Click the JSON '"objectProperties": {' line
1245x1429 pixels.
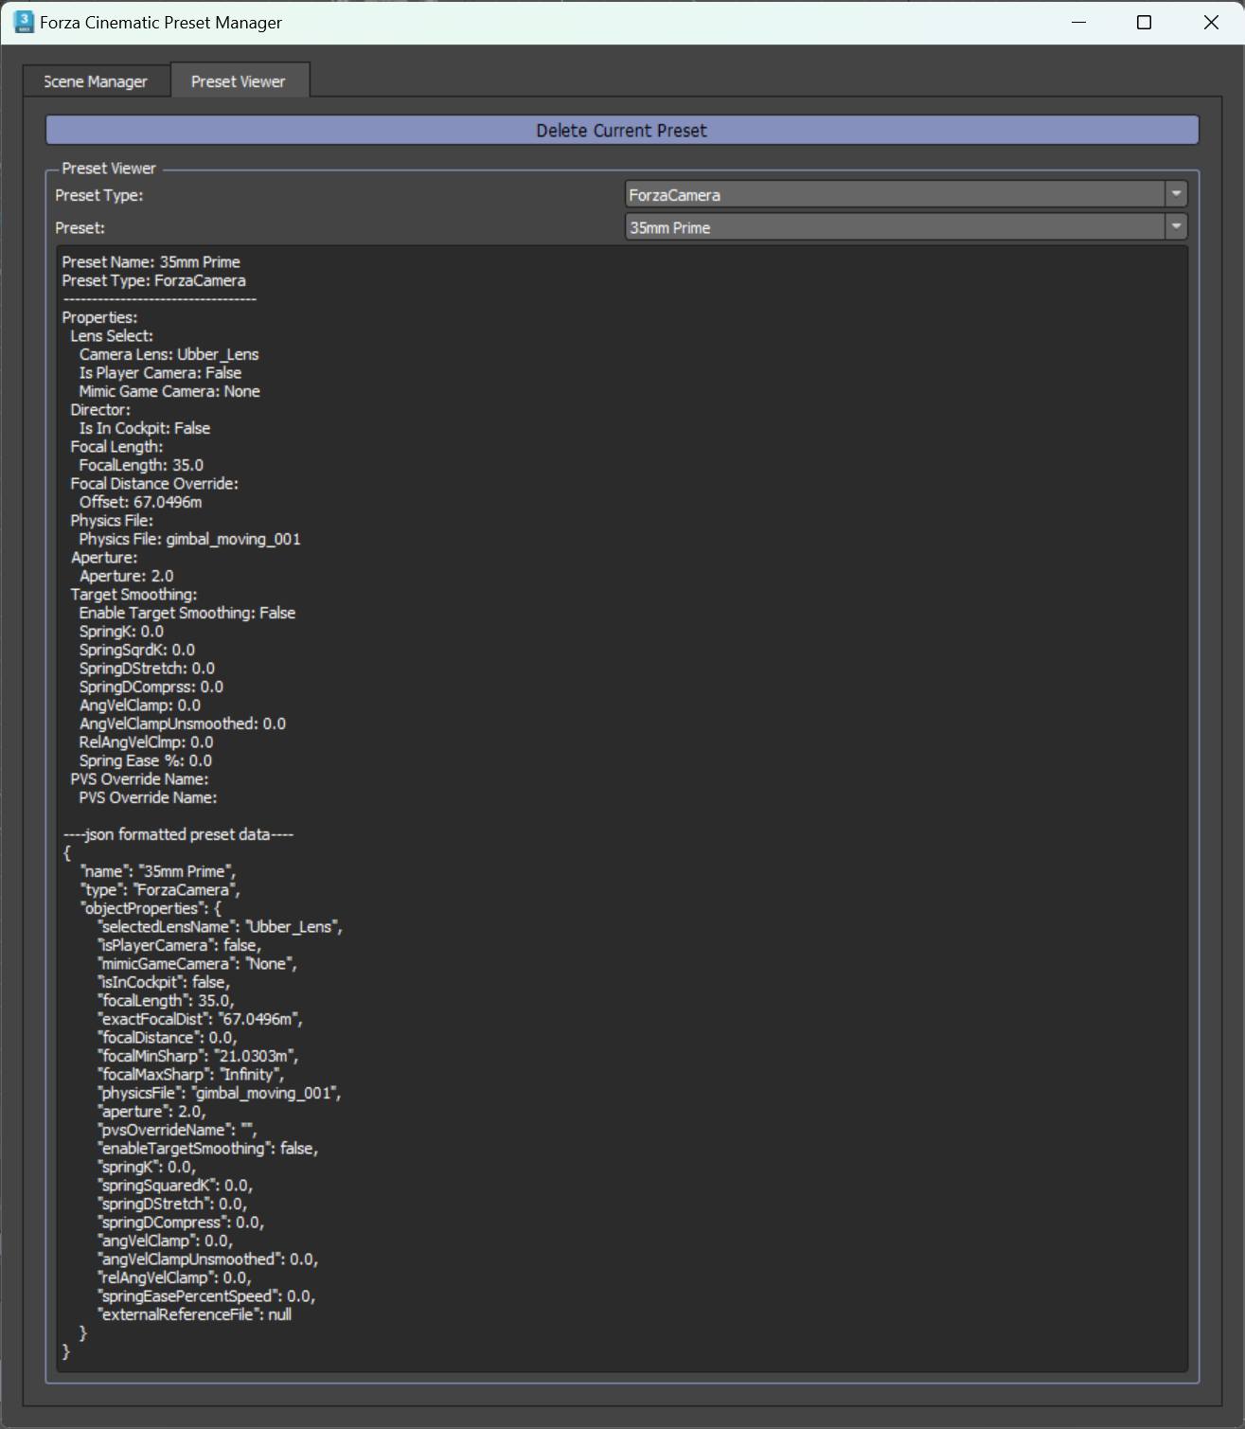[151, 909]
